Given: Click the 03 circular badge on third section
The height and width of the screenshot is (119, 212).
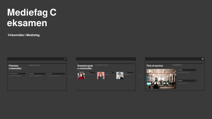Looking at the screenshot, I should click(x=203, y=59).
